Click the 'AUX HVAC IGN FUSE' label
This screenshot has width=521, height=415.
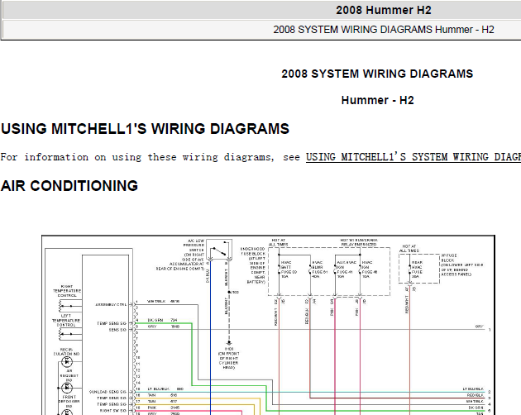click(x=345, y=270)
